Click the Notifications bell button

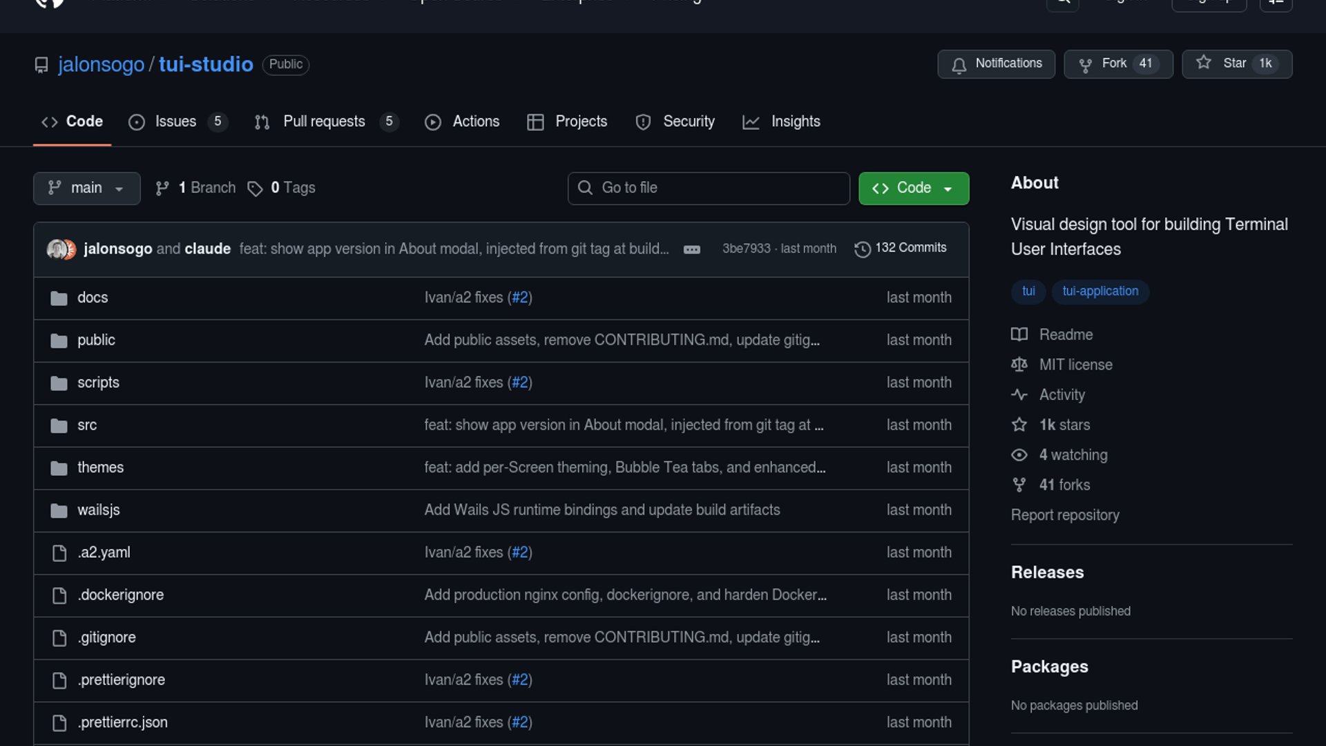tap(995, 64)
